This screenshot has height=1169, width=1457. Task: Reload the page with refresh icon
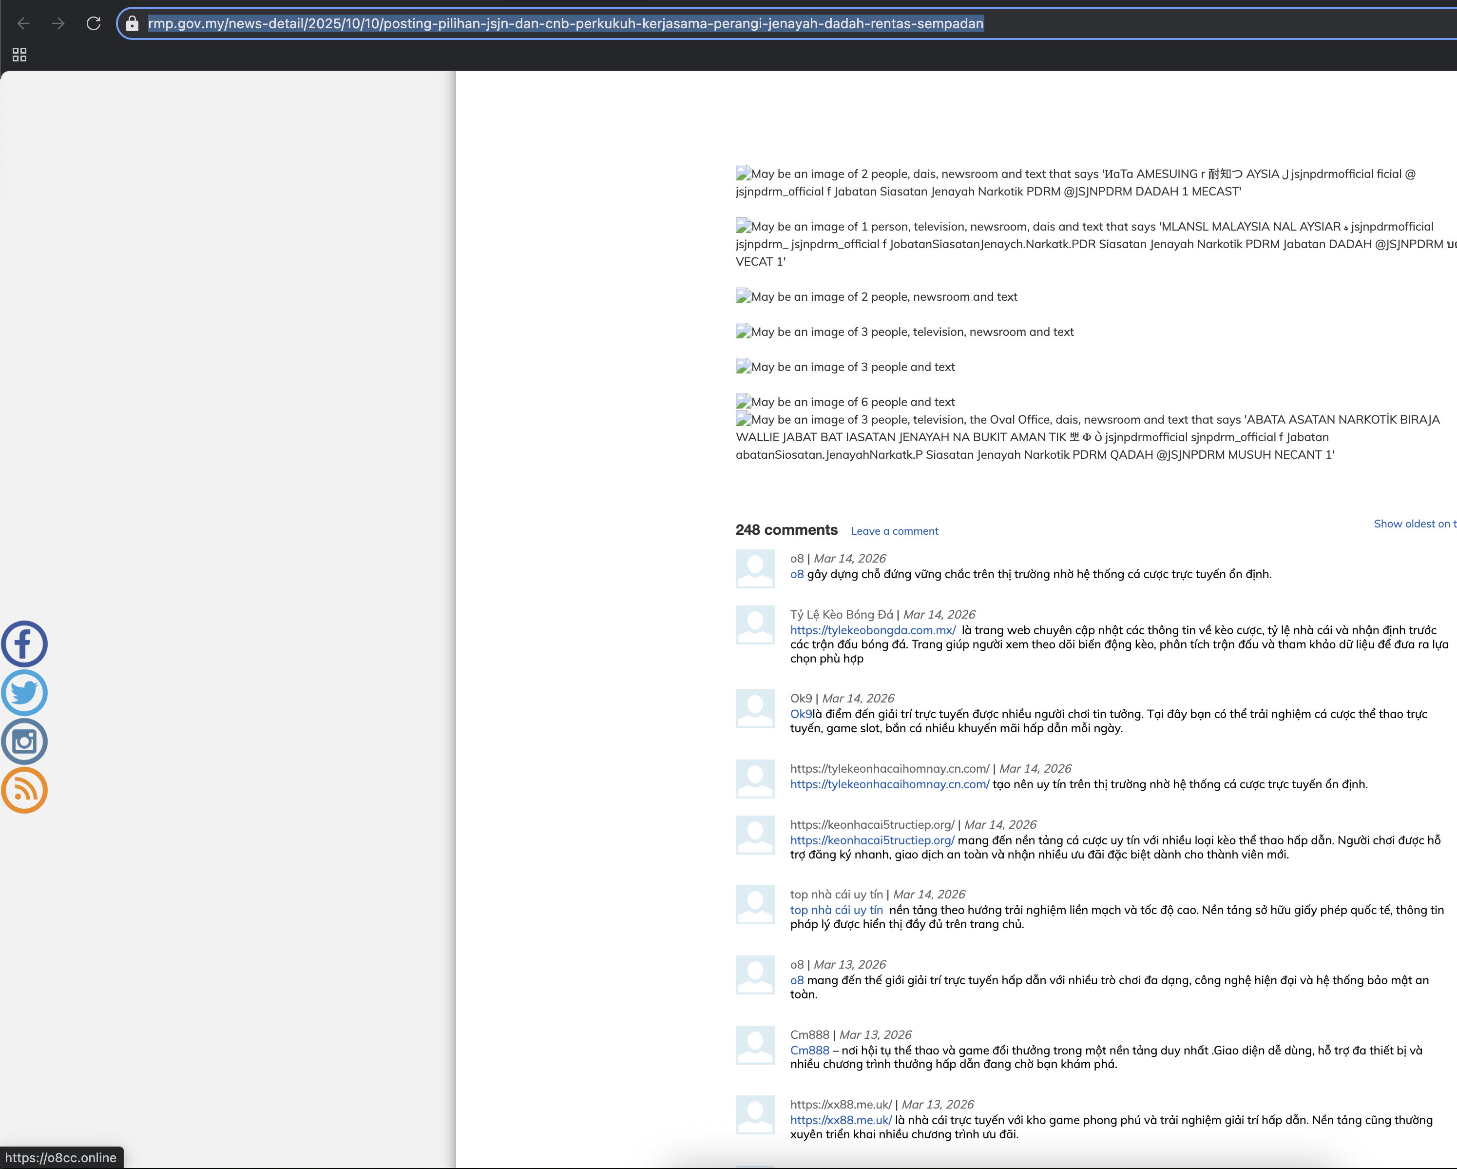pos(94,24)
